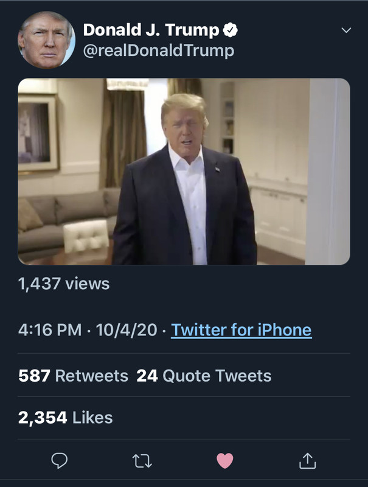
Task: Click the display name Donald J. Trump
Action: 151,29
